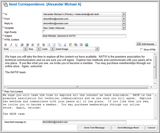This screenshot has height=133, width=160.
Task: Click the HTML editor scroll down arrow
Action: click(155, 84)
